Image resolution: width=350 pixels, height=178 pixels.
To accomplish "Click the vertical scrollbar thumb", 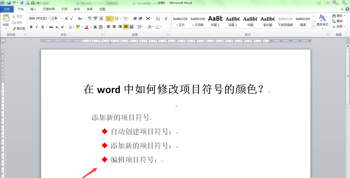I will pyautogui.click(x=348, y=76).
